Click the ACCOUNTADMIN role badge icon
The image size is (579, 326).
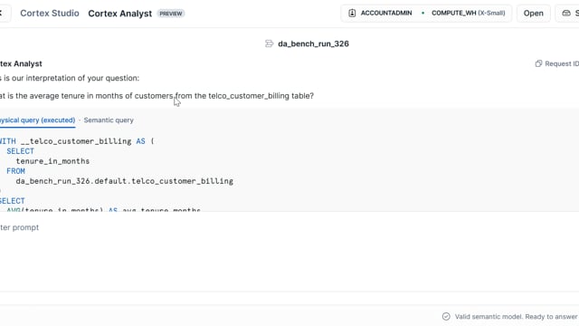(x=352, y=13)
